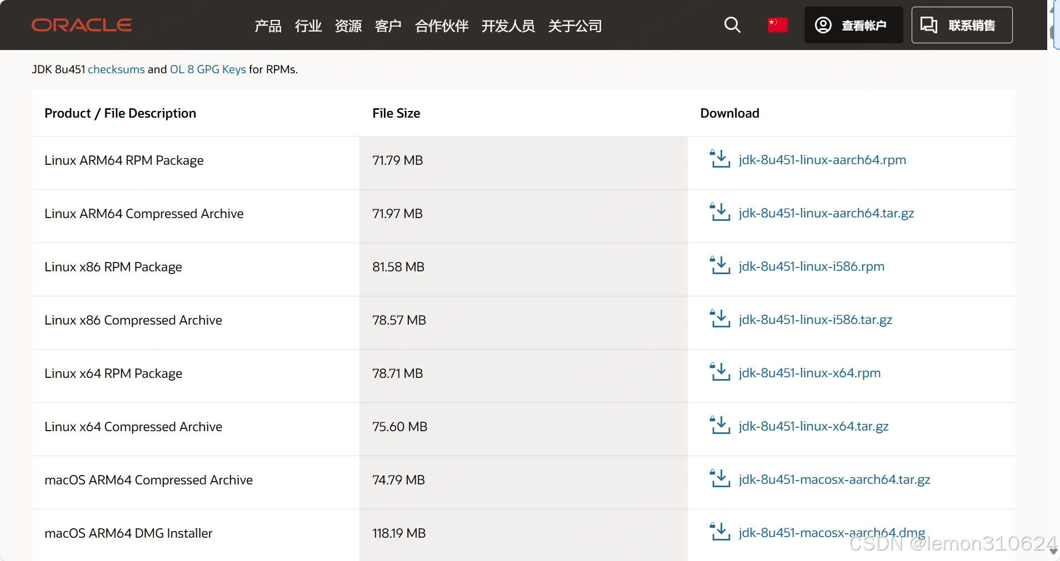Viewport: 1060px width, 561px height.
Task: Click download icon for jdk-8u451-linux-aarch64.tar.gz
Action: click(720, 212)
